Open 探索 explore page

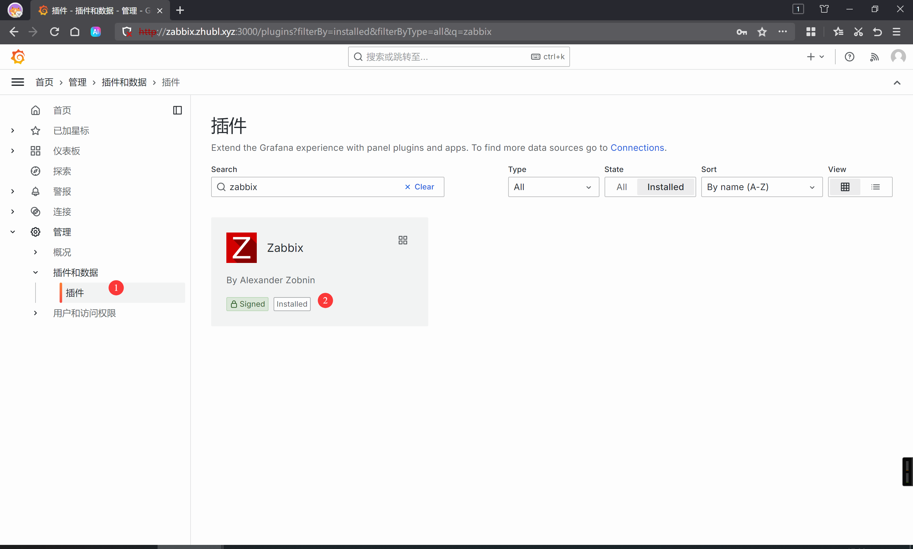62,171
